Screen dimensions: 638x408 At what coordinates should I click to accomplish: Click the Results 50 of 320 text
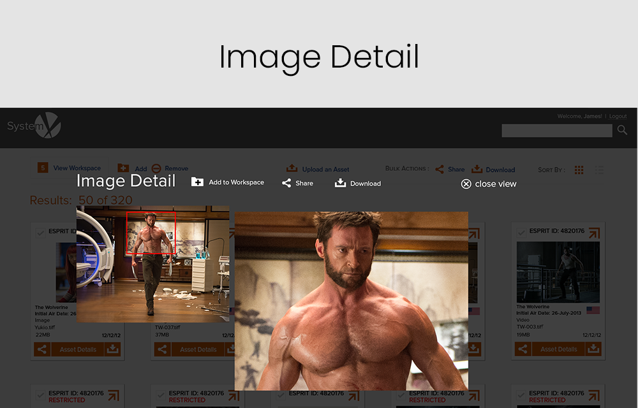[81, 200]
